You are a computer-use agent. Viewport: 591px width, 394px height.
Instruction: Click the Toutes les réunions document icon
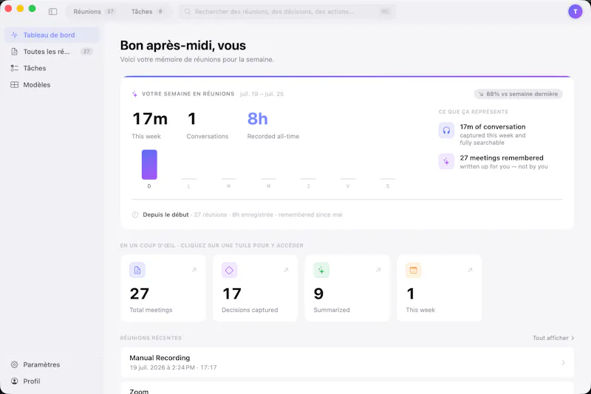tap(14, 52)
